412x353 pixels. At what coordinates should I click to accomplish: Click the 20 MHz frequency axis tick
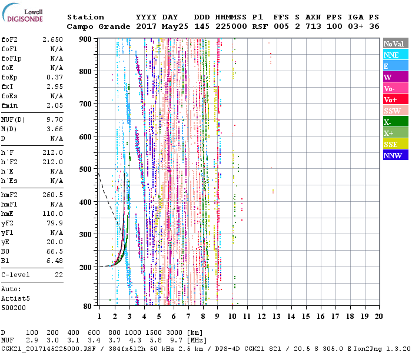coord(379,316)
